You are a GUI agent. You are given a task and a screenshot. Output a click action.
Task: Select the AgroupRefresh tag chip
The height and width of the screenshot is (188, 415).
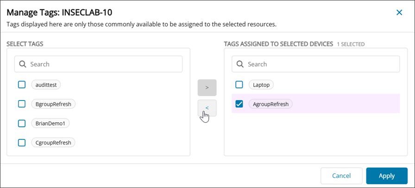click(x=270, y=104)
